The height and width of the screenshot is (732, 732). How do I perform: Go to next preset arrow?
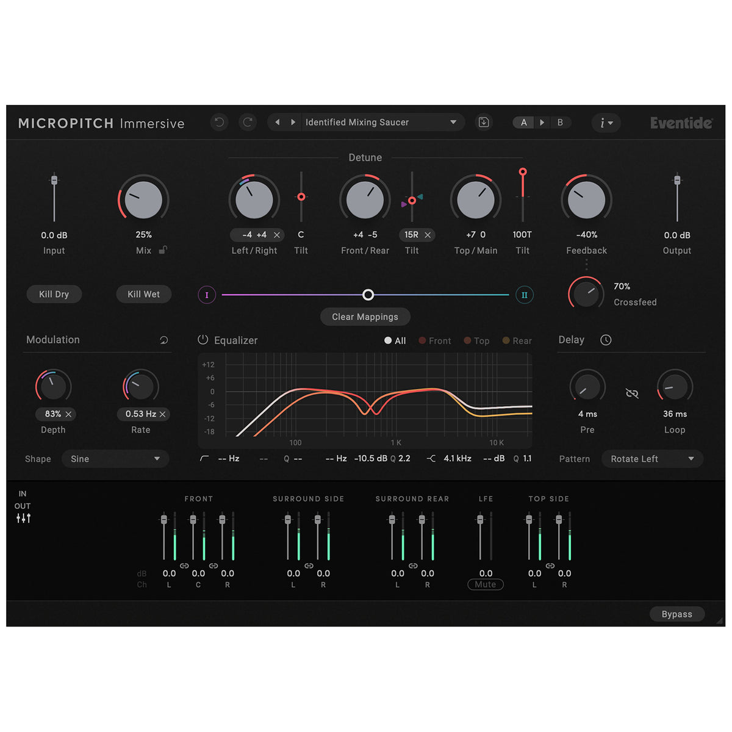pos(293,123)
